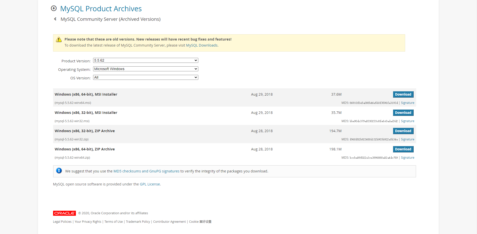This screenshot has height=234, width=477.
Task: Open Trademark Policy footer link
Action: [138, 222]
